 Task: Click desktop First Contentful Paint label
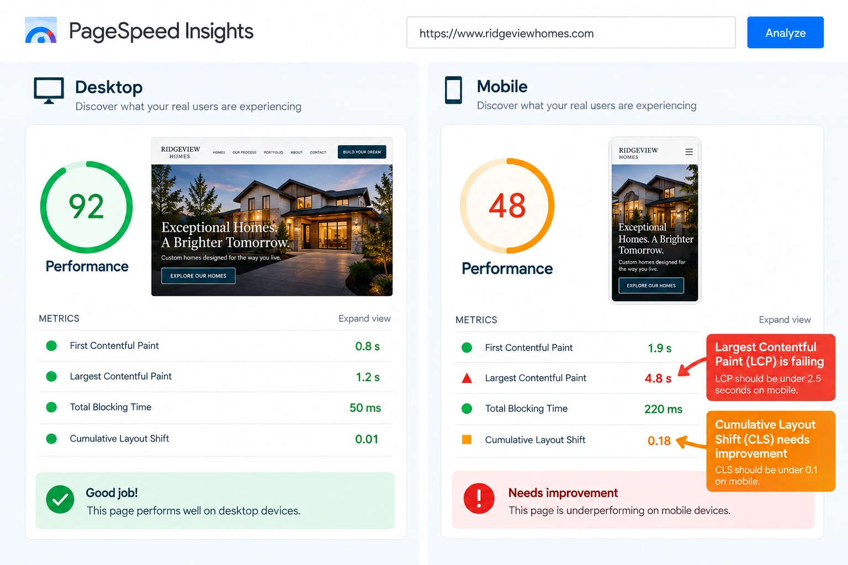coord(114,345)
